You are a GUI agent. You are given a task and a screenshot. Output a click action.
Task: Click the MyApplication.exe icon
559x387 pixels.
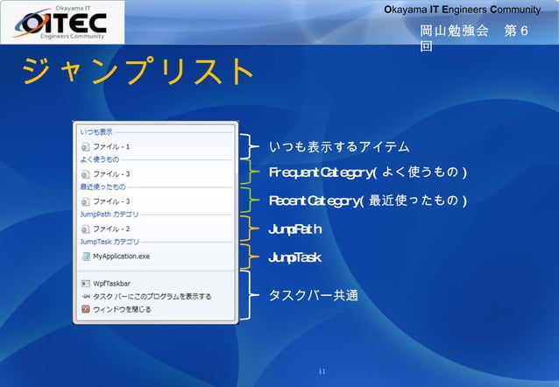click(x=86, y=257)
